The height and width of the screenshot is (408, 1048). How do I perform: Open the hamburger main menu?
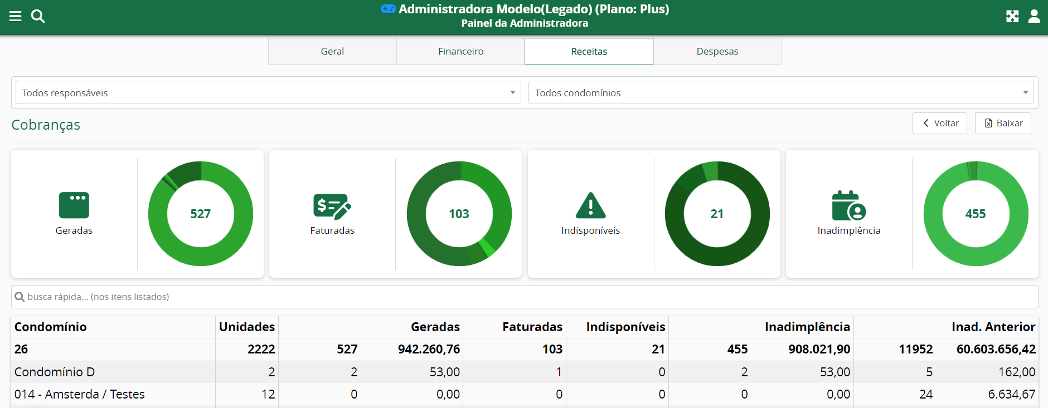(15, 16)
